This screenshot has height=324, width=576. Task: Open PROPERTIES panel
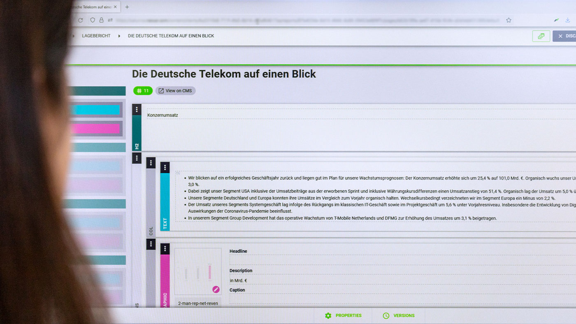click(343, 316)
